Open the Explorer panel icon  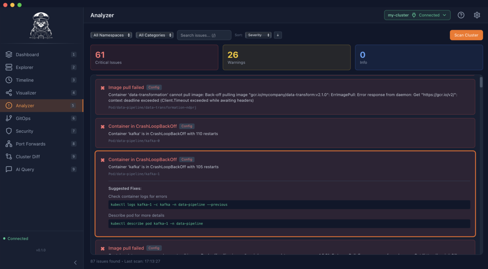9,67
